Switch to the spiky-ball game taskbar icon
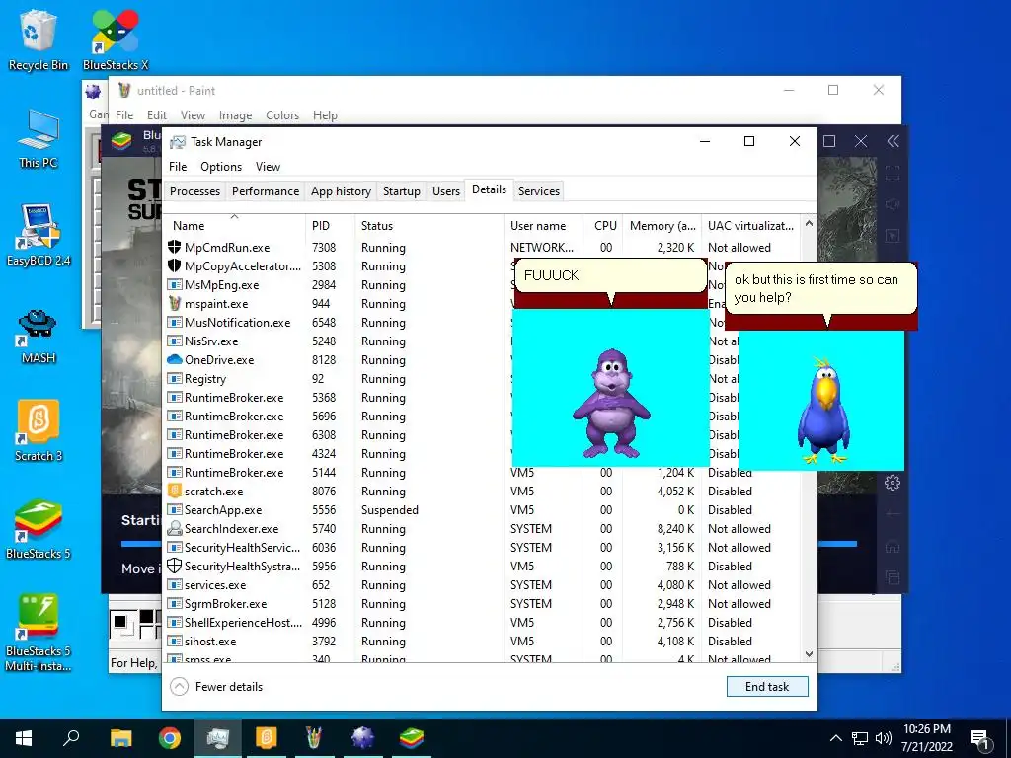1011x758 pixels. point(362,738)
